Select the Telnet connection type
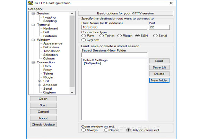The image size is (208, 139). [102, 36]
